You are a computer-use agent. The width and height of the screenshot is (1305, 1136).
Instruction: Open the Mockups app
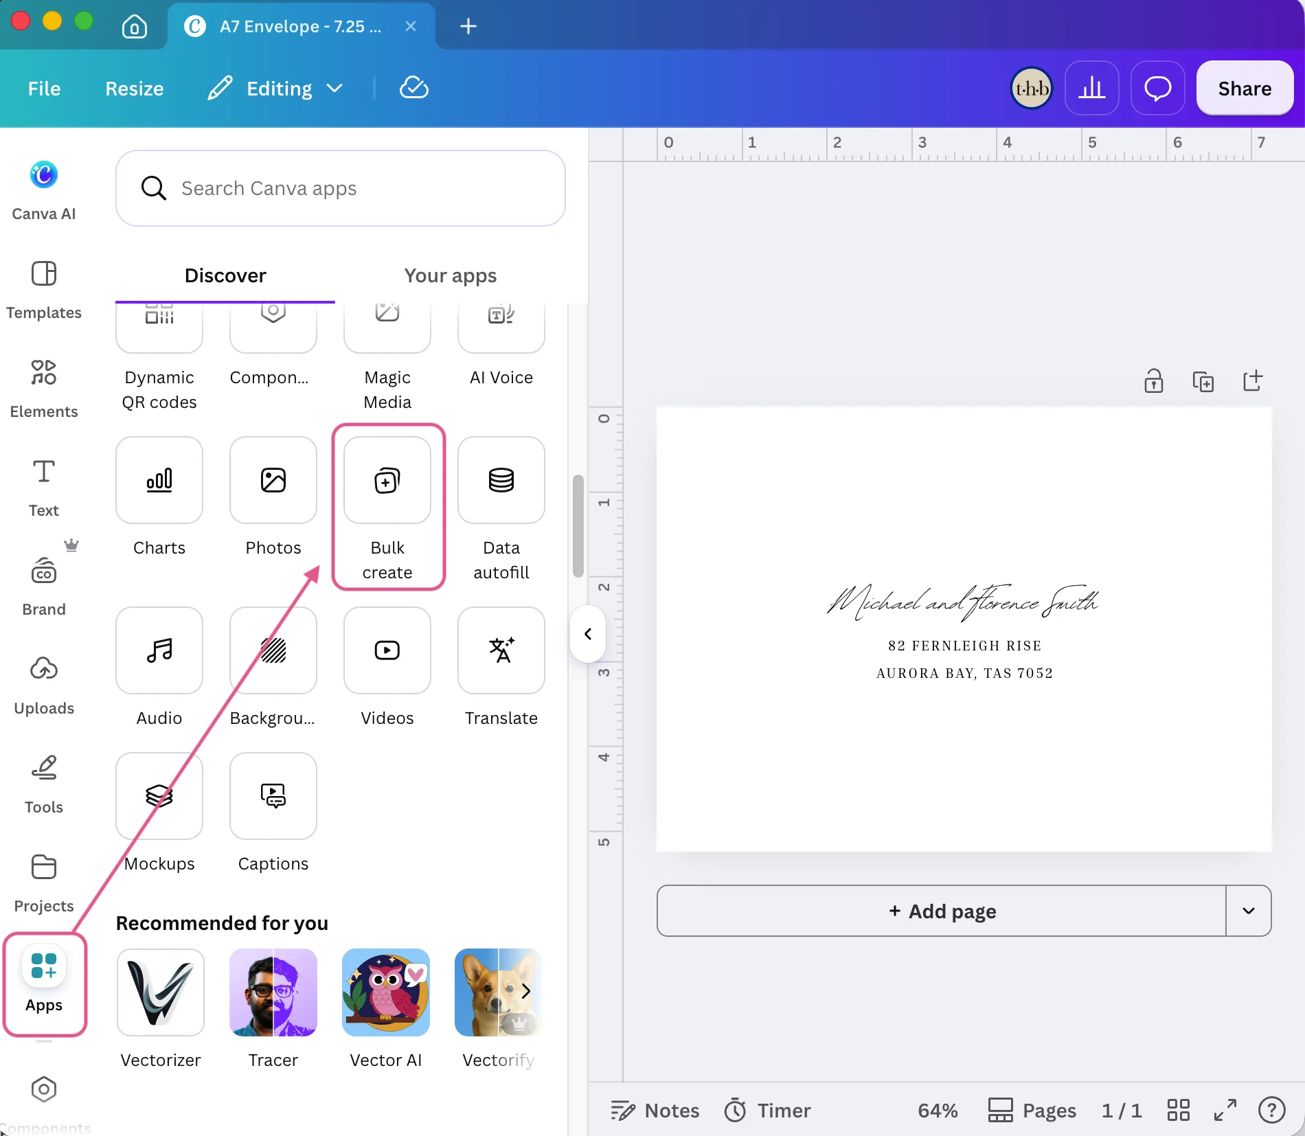coord(159,813)
